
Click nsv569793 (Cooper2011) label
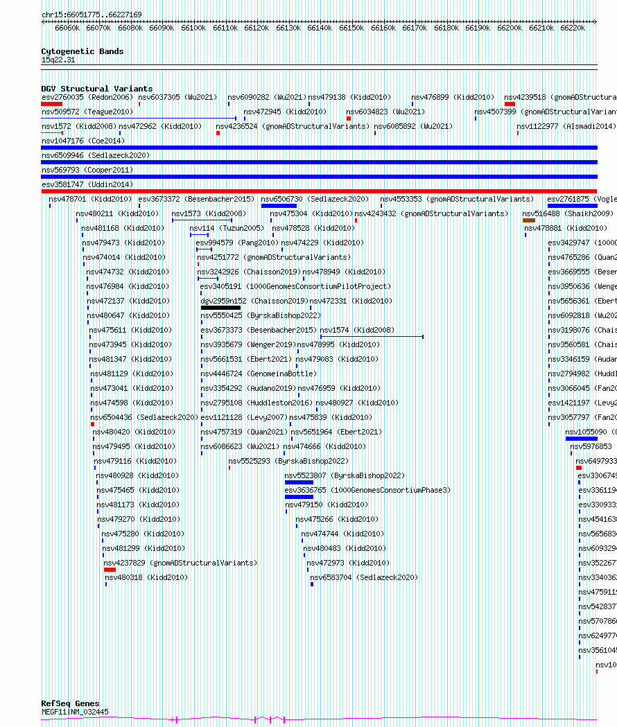click(x=87, y=170)
